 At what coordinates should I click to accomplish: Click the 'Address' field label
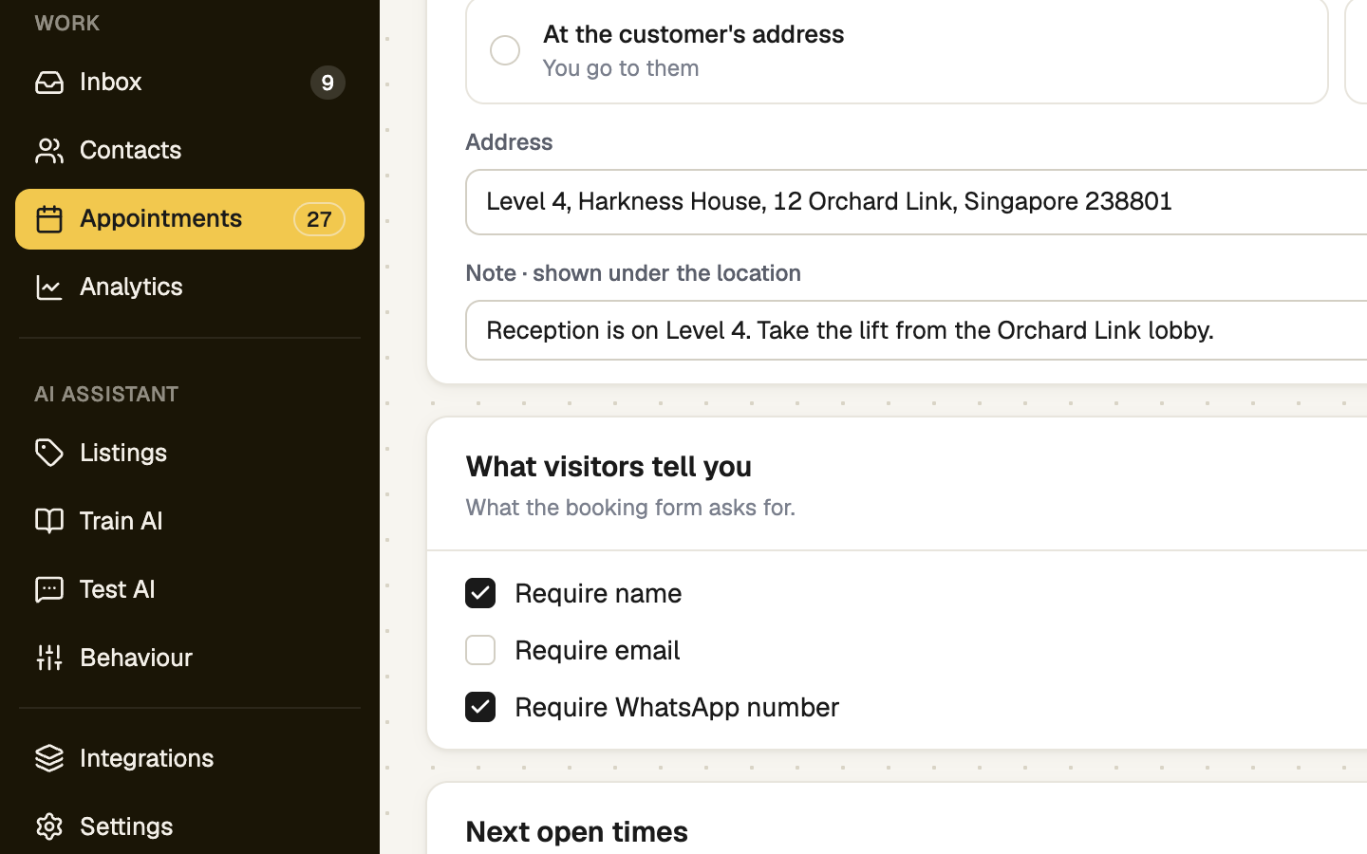[509, 142]
